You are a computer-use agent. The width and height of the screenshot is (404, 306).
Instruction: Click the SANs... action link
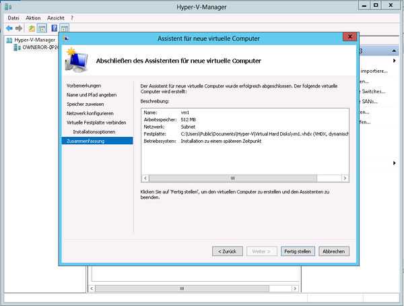[x=370, y=101]
